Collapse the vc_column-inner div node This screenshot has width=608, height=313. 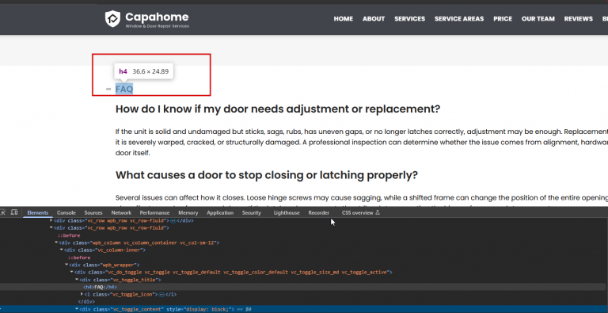point(62,250)
